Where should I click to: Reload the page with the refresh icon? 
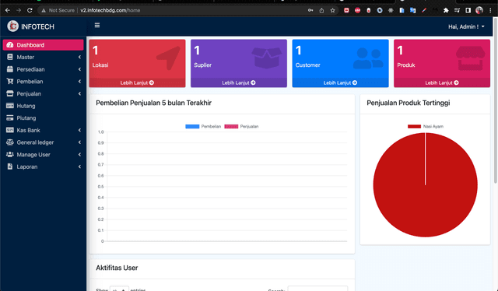click(30, 10)
